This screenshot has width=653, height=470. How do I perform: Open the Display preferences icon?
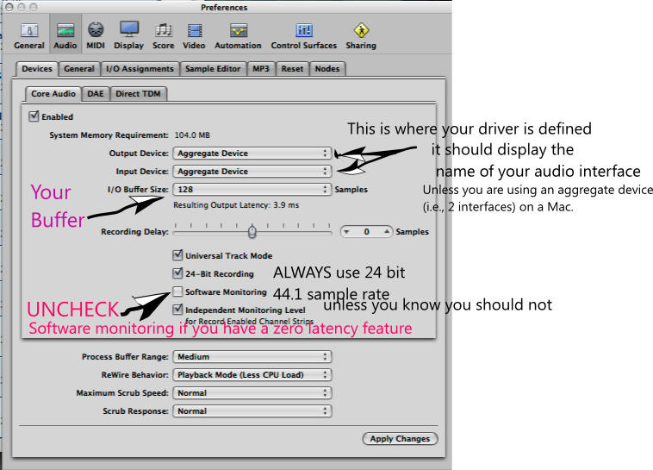(x=128, y=36)
